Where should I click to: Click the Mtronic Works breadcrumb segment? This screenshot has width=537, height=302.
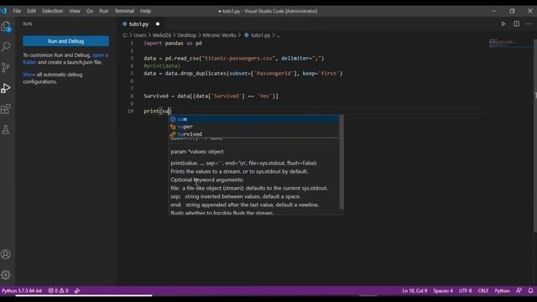[219, 35]
